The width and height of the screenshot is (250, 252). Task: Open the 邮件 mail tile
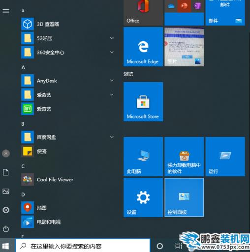pyautogui.click(x=225, y=13)
